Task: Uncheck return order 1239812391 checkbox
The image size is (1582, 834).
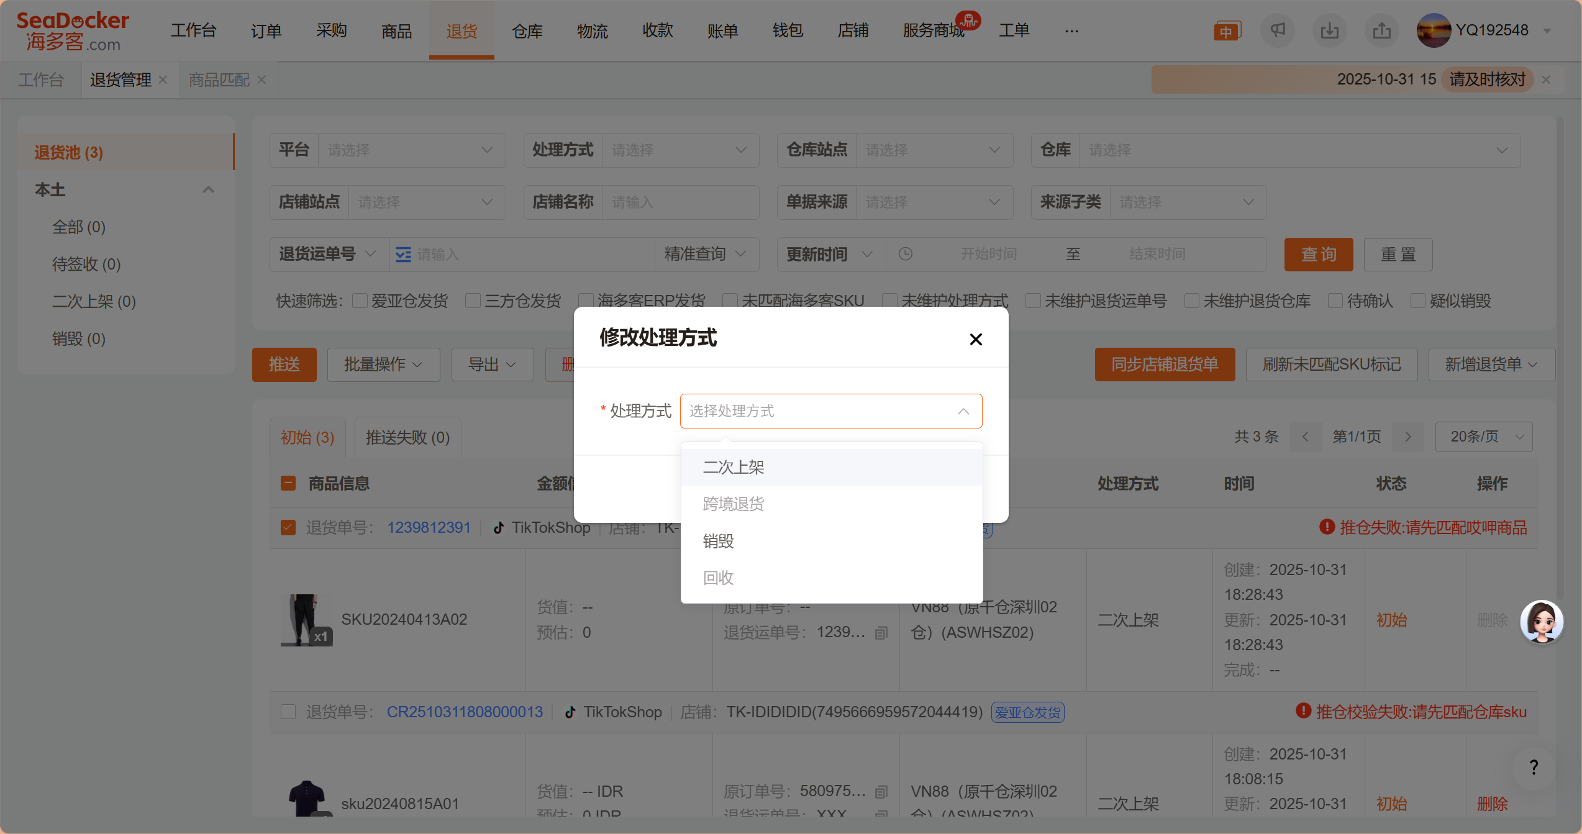Action: [x=288, y=528]
